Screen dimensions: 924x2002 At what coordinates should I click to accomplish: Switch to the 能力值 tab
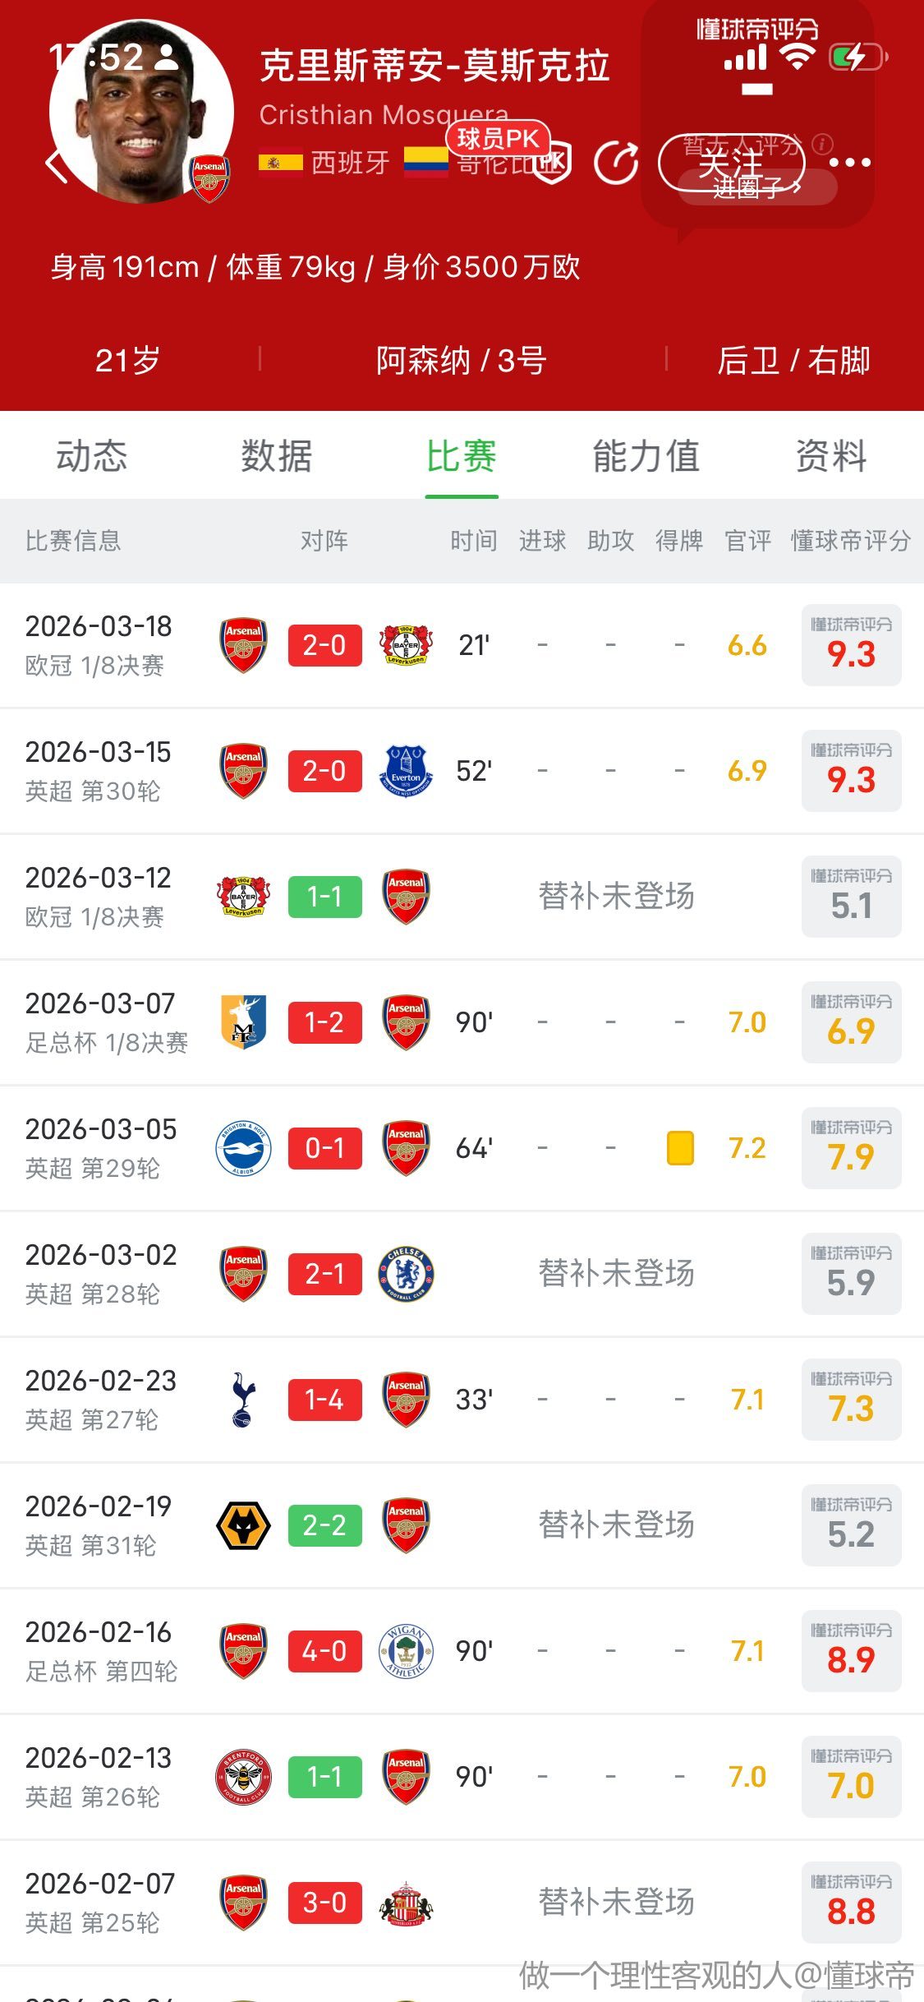tap(646, 456)
